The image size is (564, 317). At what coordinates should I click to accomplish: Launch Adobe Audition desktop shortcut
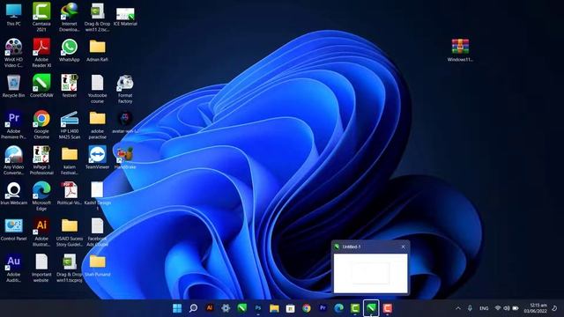14,268
